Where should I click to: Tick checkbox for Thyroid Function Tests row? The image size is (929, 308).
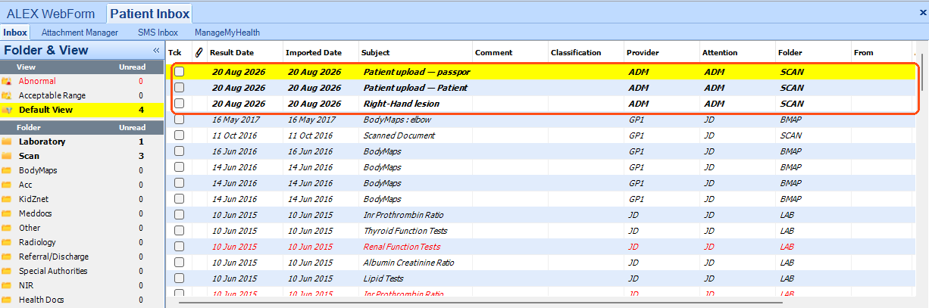click(180, 231)
